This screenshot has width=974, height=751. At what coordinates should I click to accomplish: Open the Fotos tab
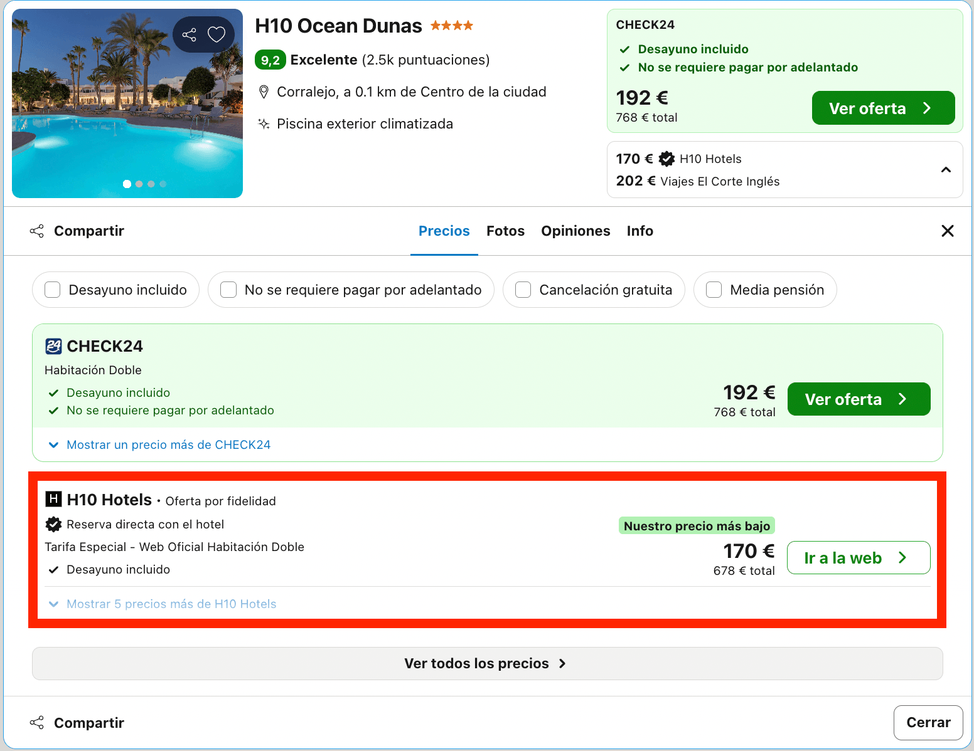[505, 231]
